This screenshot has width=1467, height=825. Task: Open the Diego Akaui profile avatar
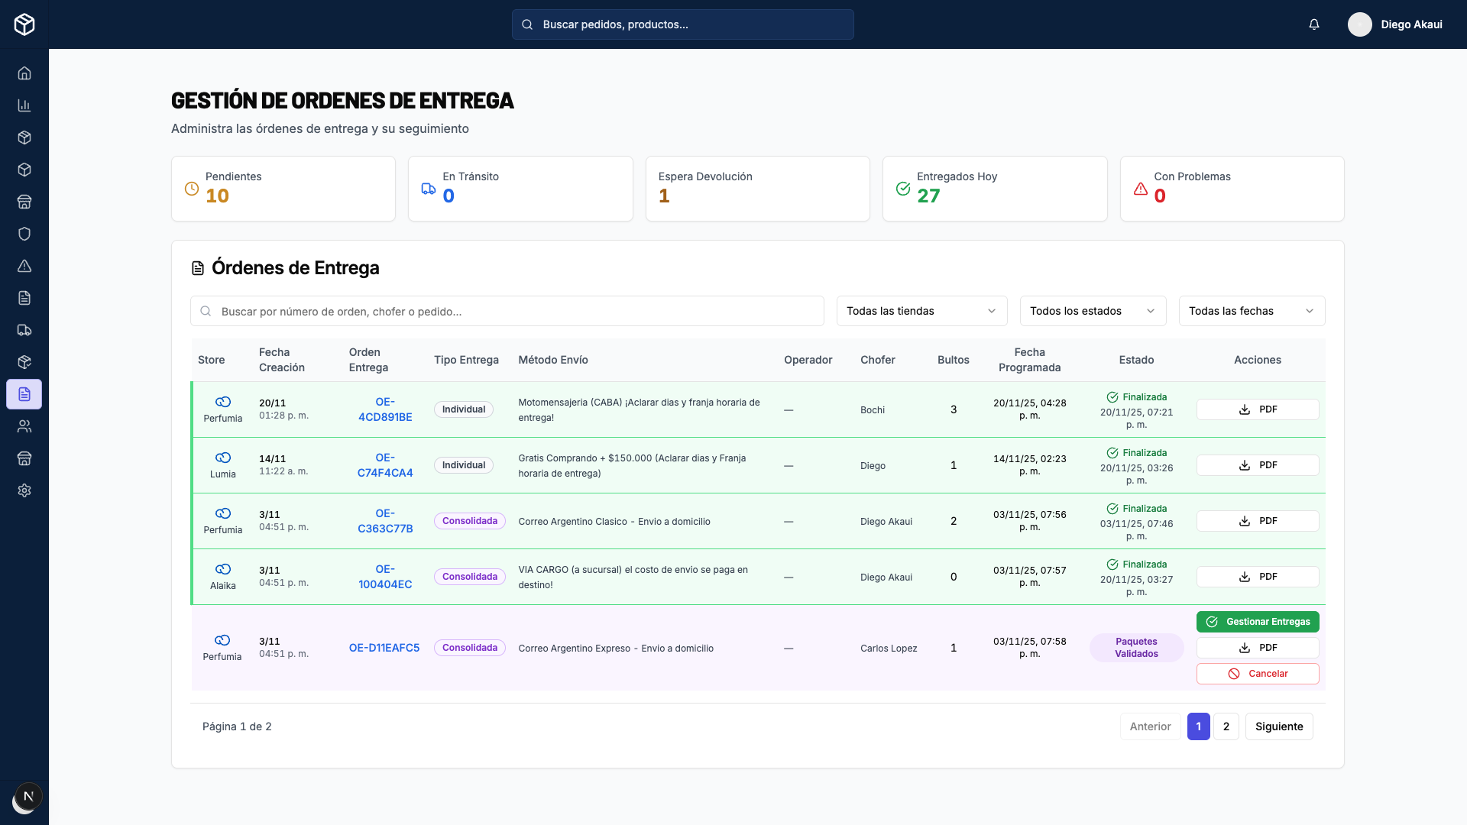1359,24
